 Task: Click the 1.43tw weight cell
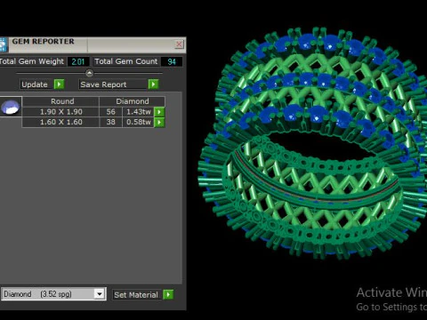tap(139, 112)
